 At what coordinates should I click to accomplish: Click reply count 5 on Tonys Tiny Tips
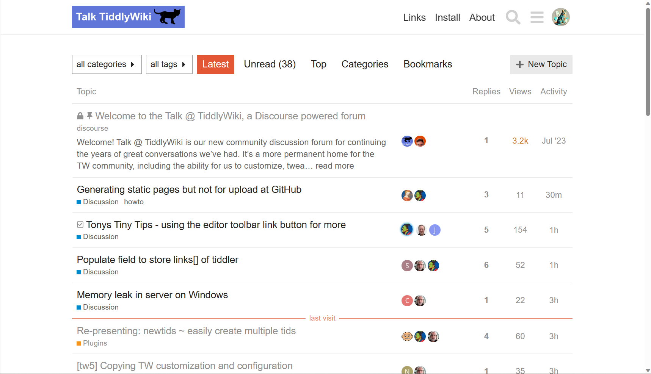click(x=486, y=230)
